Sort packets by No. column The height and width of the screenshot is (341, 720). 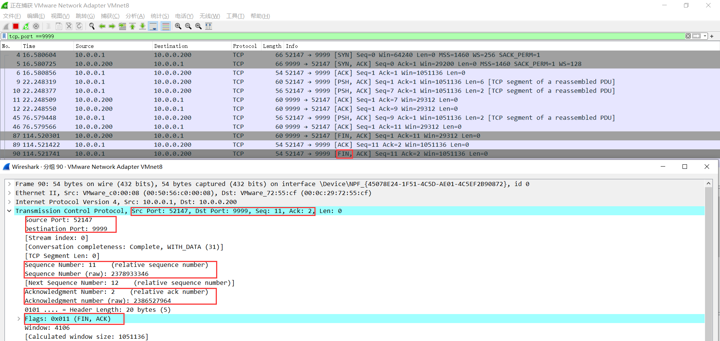[x=11, y=46]
